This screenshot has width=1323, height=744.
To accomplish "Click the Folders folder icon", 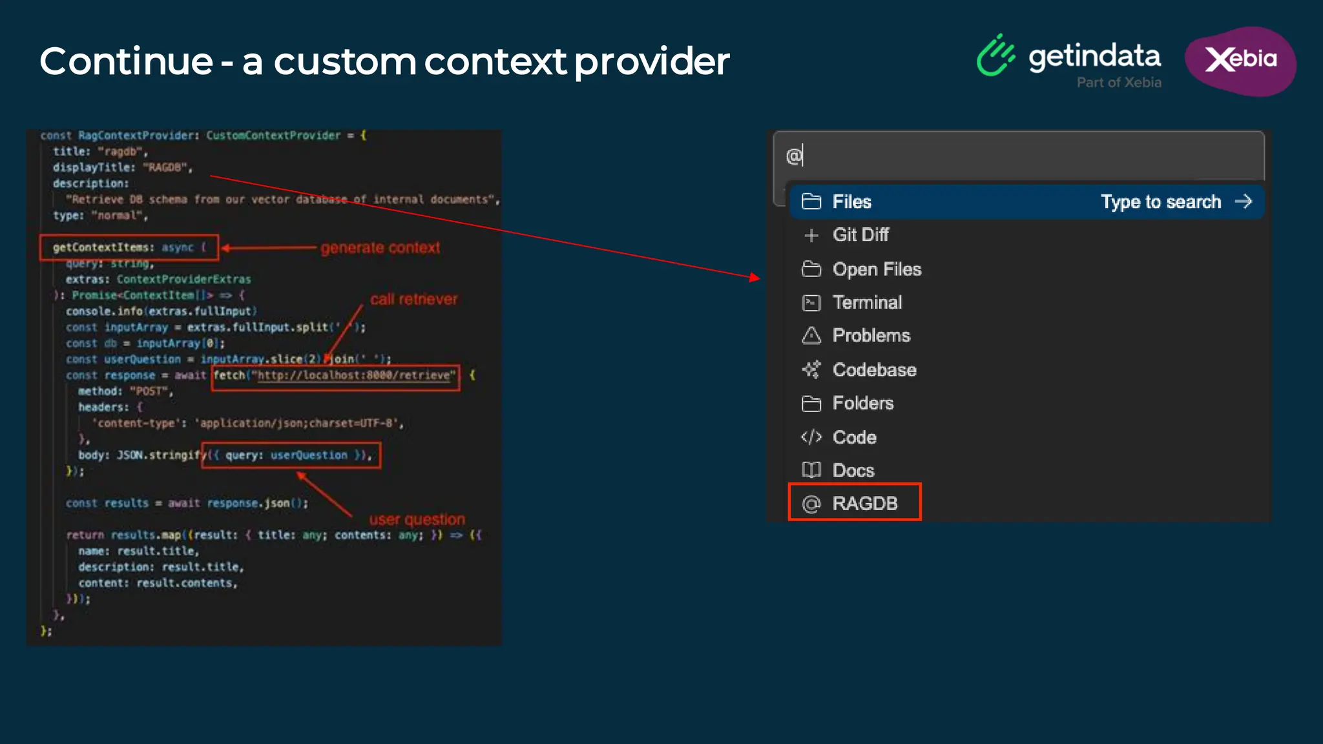I will pyautogui.click(x=811, y=404).
